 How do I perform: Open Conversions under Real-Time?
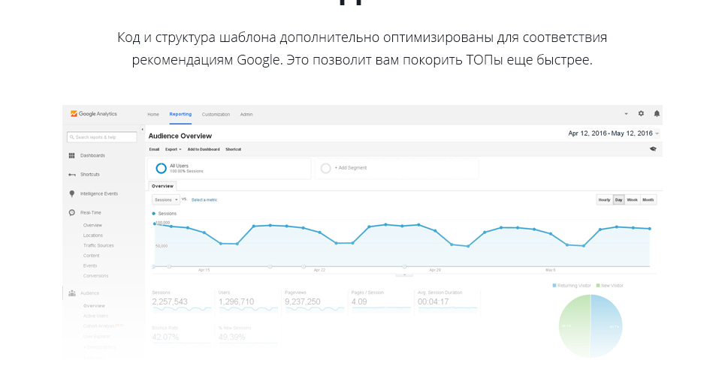point(95,276)
